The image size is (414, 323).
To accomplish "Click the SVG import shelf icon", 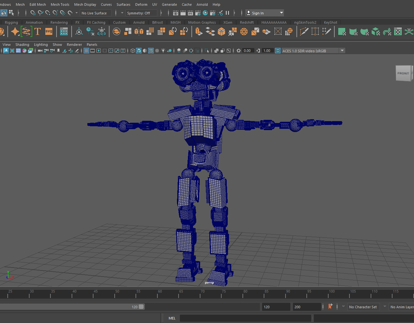I will pyautogui.click(x=49, y=31).
